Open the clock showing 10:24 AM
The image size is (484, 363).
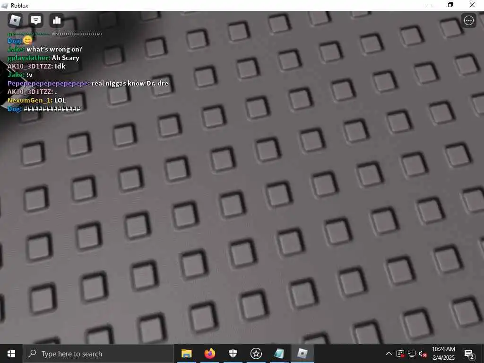[443, 354]
